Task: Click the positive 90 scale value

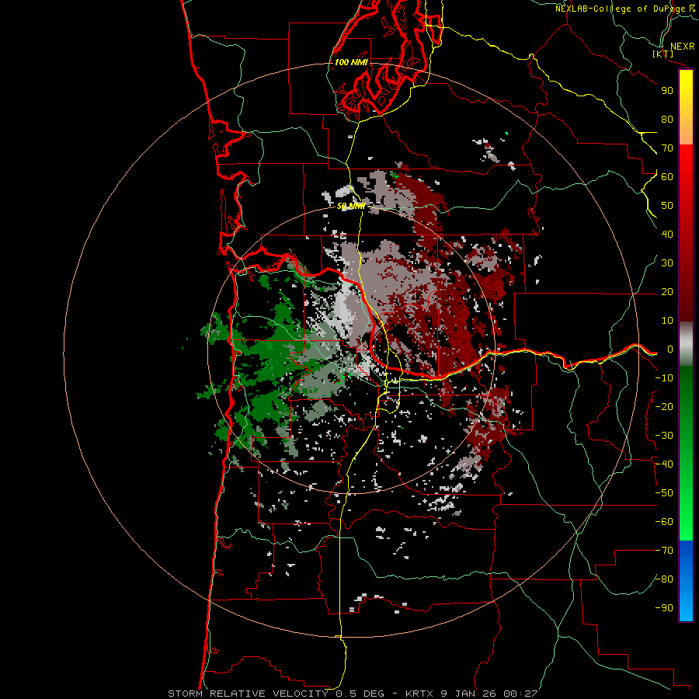Action: [667, 91]
